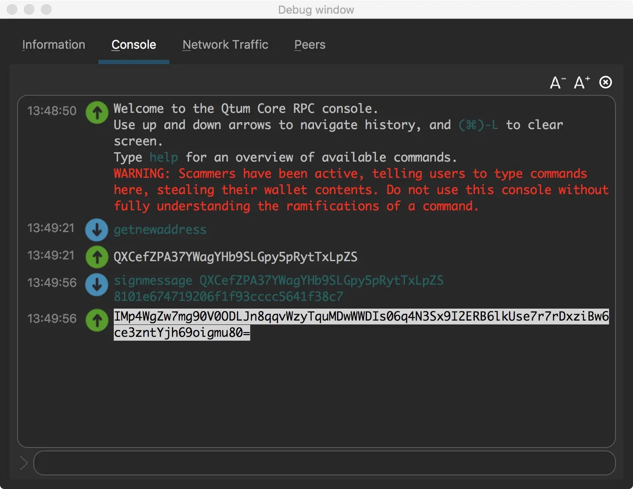Screen dimensions: 633x489
Task: Go to the Peers tab
Action: pyautogui.click(x=310, y=44)
